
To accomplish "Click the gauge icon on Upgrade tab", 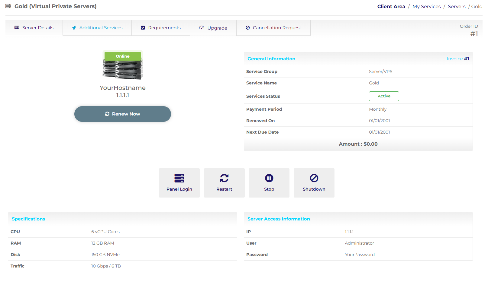I will tap(202, 28).
